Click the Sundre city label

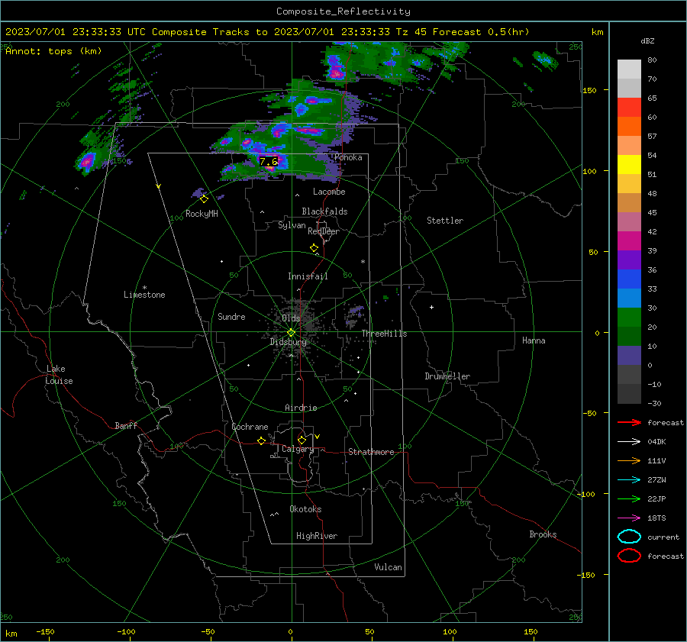tap(231, 317)
